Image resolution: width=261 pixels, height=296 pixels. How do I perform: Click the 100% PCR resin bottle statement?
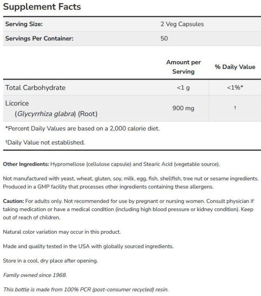86,289
